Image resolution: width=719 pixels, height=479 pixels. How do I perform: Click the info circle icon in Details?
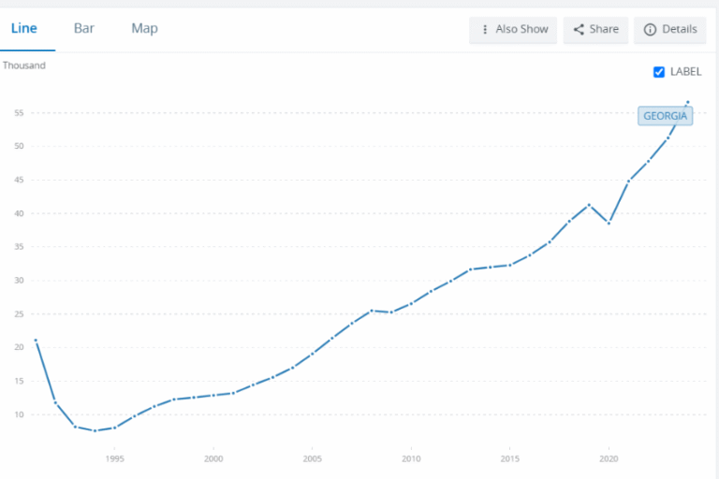[650, 29]
